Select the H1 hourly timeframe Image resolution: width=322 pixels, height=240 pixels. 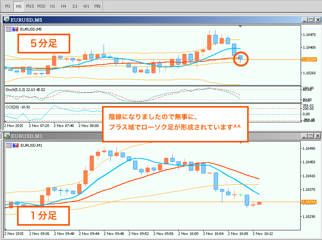coord(53,6)
